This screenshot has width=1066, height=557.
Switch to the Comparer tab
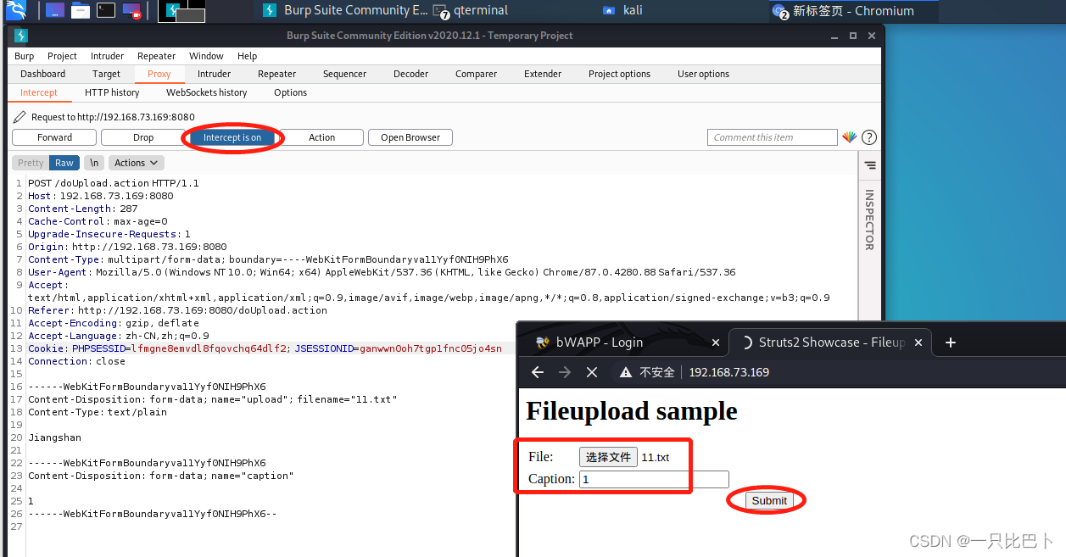point(476,74)
